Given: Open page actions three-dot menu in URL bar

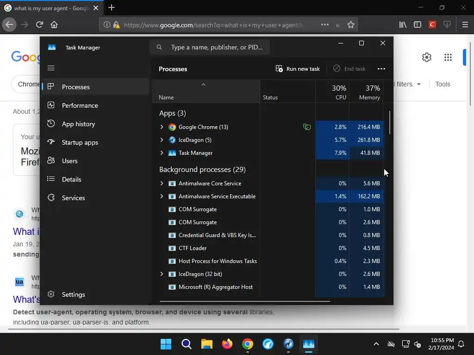Looking at the screenshot, I should click(324, 25).
